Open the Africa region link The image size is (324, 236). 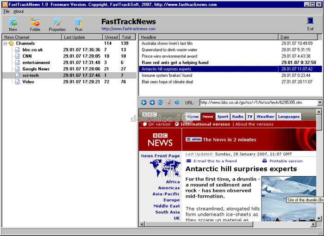(x=173, y=182)
